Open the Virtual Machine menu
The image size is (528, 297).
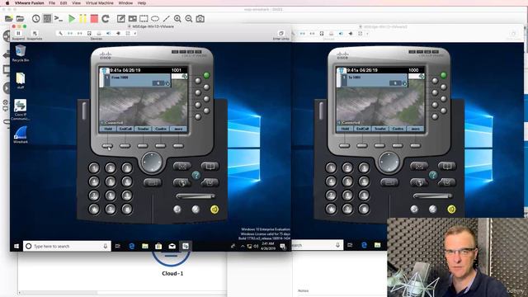[x=99, y=2]
